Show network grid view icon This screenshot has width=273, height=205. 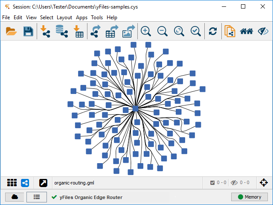12,183
